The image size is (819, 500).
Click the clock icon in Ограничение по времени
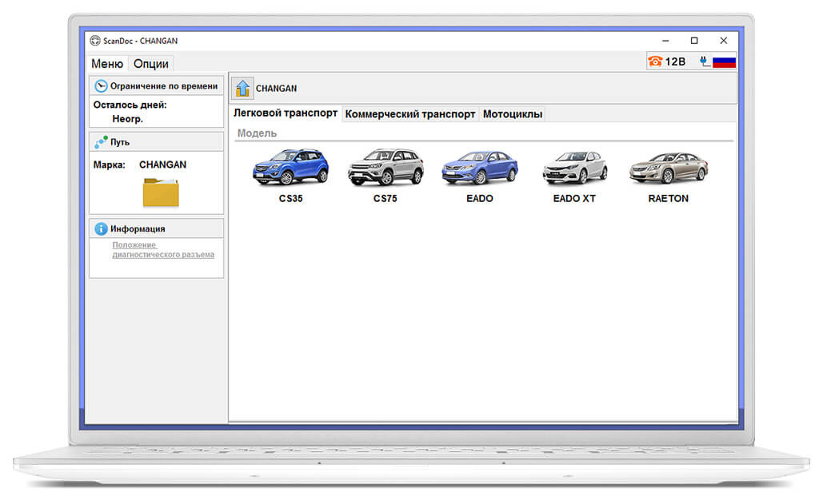click(101, 86)
